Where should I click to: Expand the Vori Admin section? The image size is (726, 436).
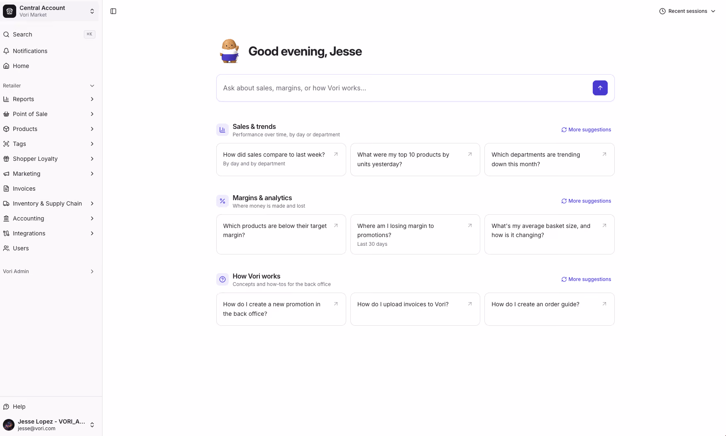tap(49, 271)
